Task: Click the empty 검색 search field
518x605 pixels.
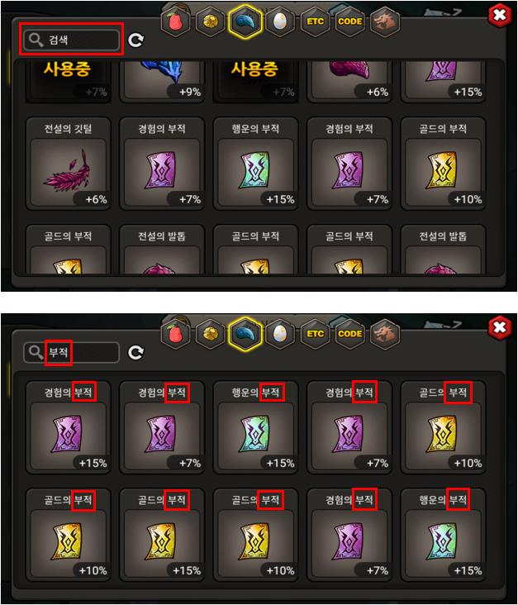Action: tap(72, 40)
